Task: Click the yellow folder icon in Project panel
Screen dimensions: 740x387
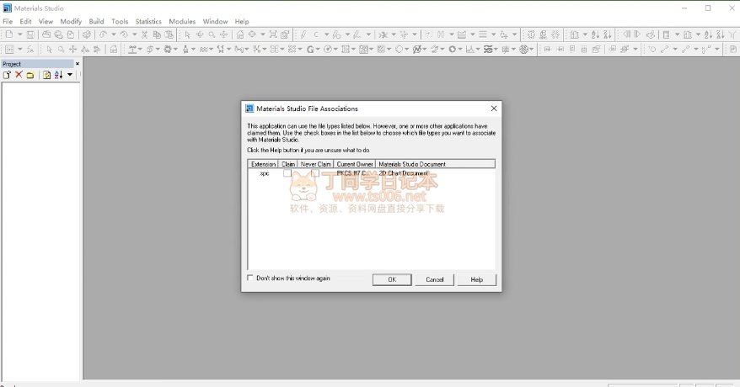Action: (30, 76)
